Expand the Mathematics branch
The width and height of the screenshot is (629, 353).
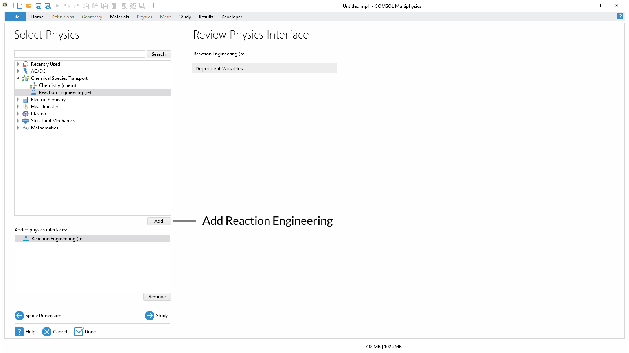(x=18, y=128)
